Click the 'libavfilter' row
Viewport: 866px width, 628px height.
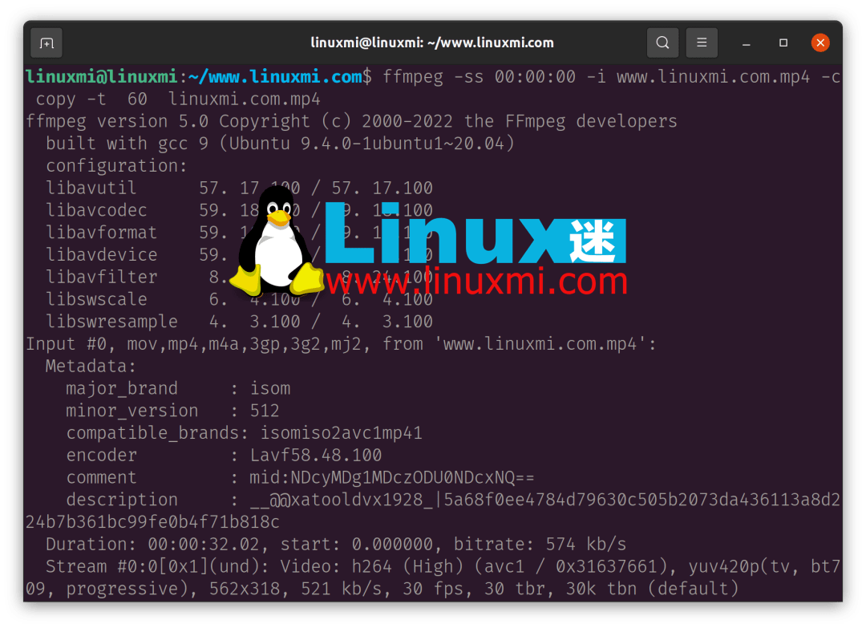coord(239,277)
